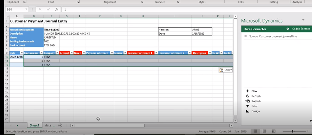Open the Customer reference 1 filter dropdown

click(x=156, y=53)
